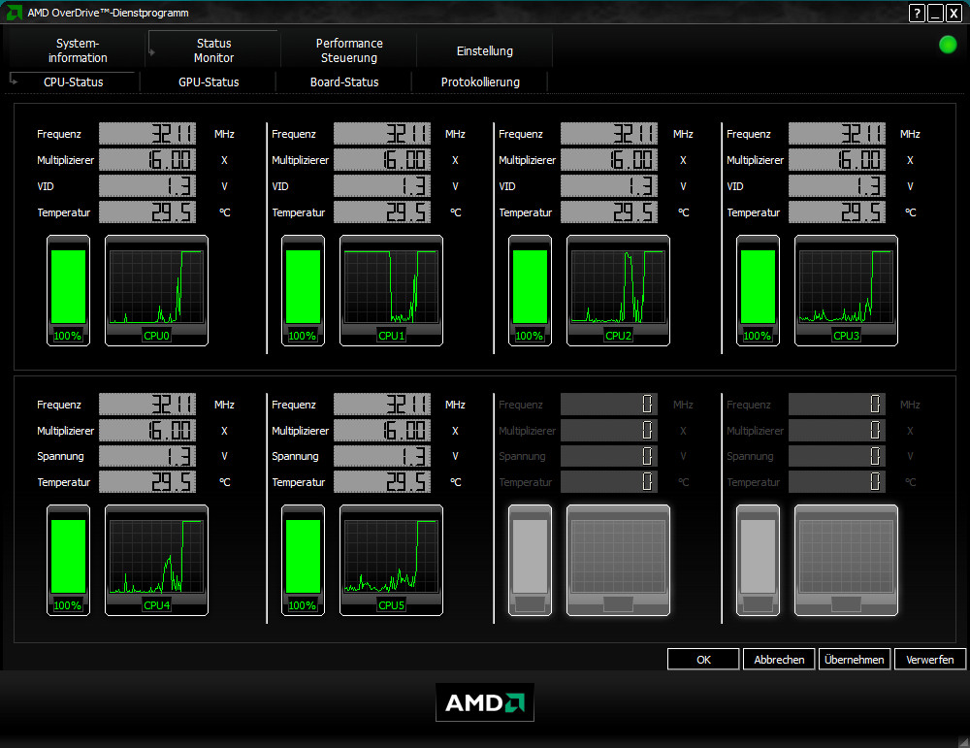Switch to the Status Monitor tab
Screen dimensions: 970x748
[x=213, y=50]
